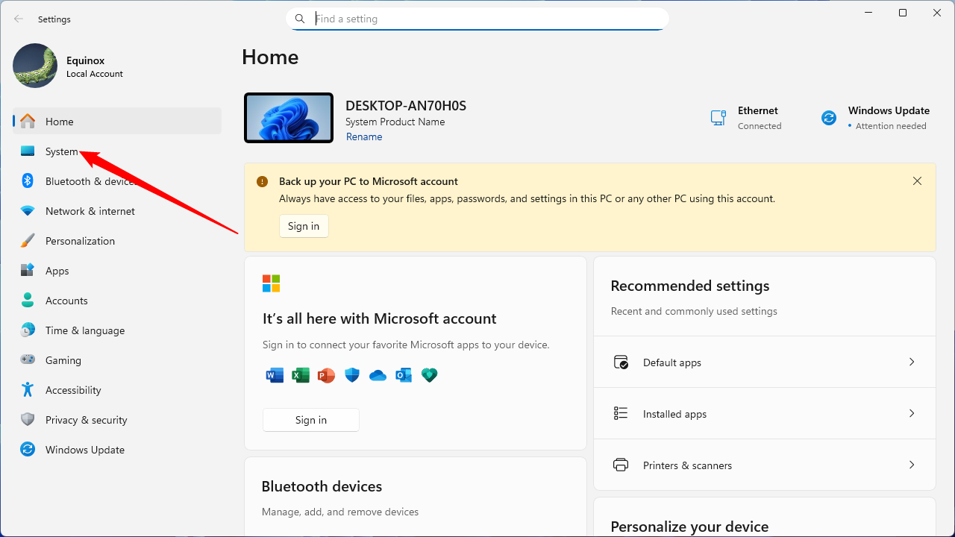This screenshot has width=955, height=537.
Task: Open System settings in the sidebar
Action: 61,151
